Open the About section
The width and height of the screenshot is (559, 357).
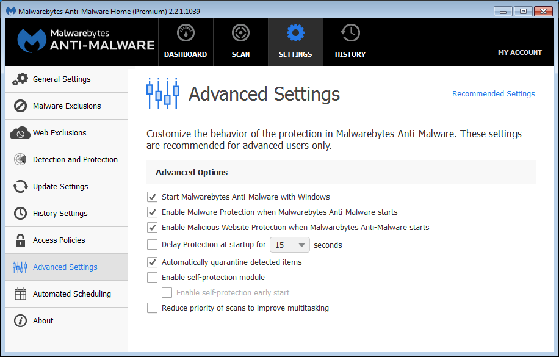coord(67,320)
